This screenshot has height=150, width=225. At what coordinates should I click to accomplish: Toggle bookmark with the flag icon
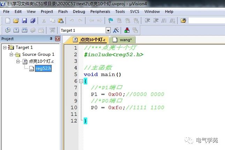point(111,21)
